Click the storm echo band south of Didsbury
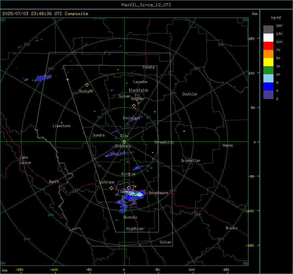Viewport: 293px width, 274px height. (119, 154)
